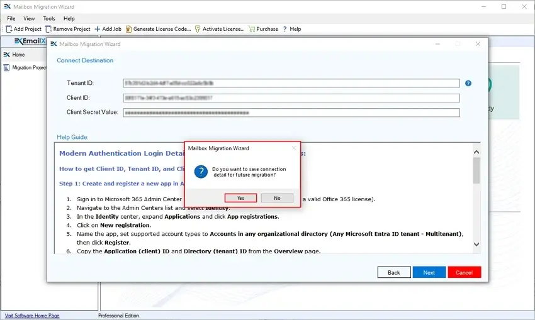Click Visit Software Home Page link
Viewport: 535px width, 320px height.
point(32,316)
